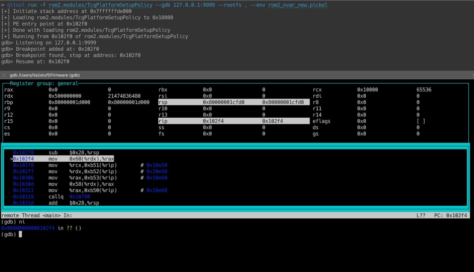Click the remote Thread status line
Image resolution: width=474 pixels, height=272 pixels.
tap(36, 215)
